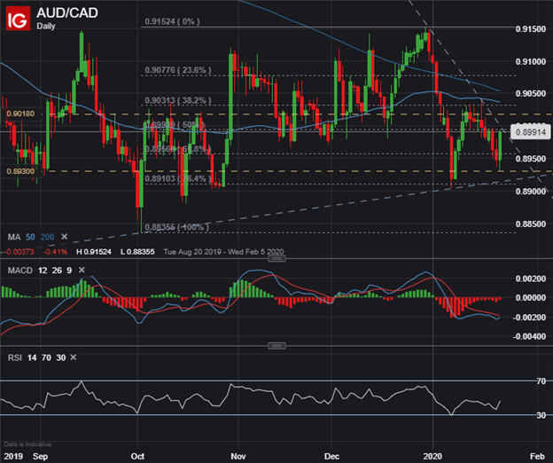Click the RSI 14 period value
The width and height of the screenshot is (553, 463).
tap(32, 357)
